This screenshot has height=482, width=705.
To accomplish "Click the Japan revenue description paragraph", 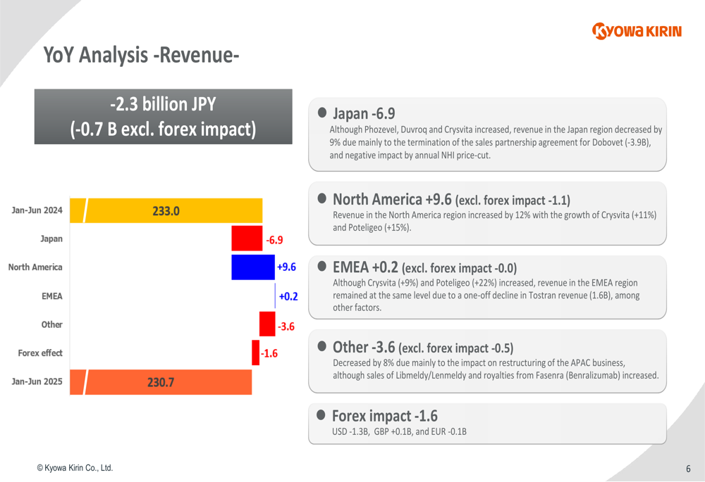I will coord(496,143).
